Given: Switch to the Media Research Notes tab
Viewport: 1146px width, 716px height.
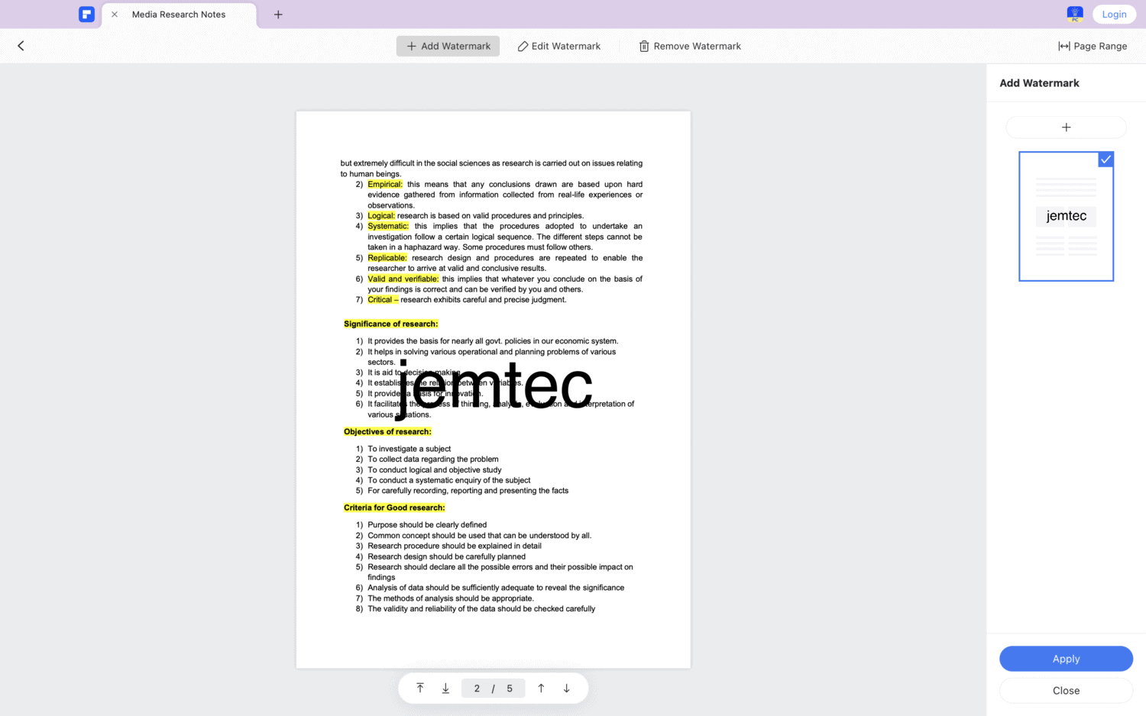Looking at the screenshot, I should [180, 14].
